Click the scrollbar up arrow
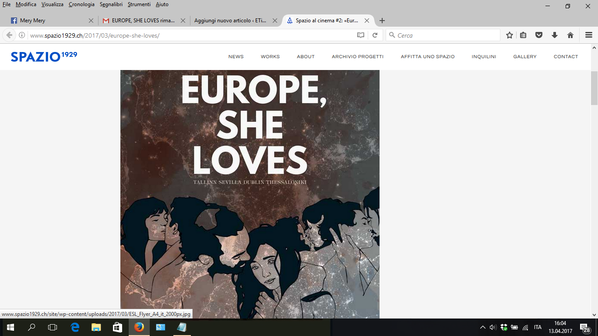 [594, 47]
